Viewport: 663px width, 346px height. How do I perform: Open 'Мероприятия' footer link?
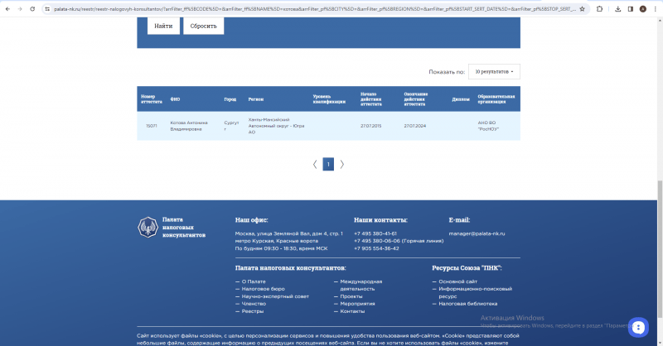tap(357, 304)
